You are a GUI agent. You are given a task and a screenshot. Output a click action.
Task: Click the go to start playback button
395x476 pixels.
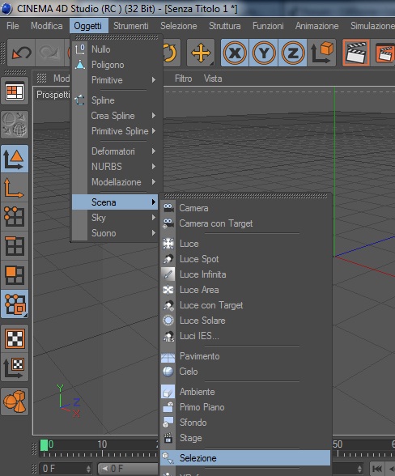376,469
